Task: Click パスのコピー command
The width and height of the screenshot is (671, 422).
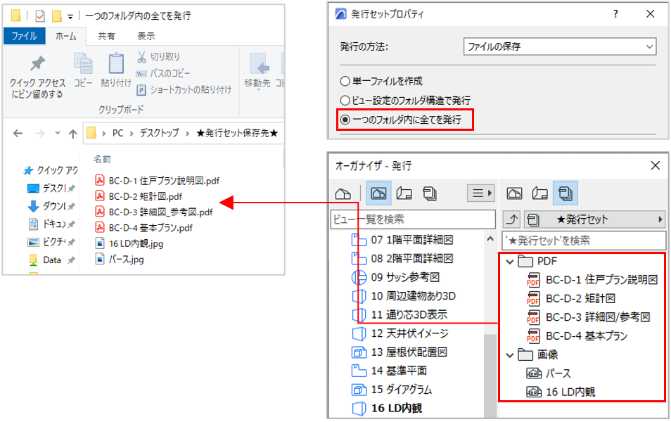Action: tap(163, 73)
